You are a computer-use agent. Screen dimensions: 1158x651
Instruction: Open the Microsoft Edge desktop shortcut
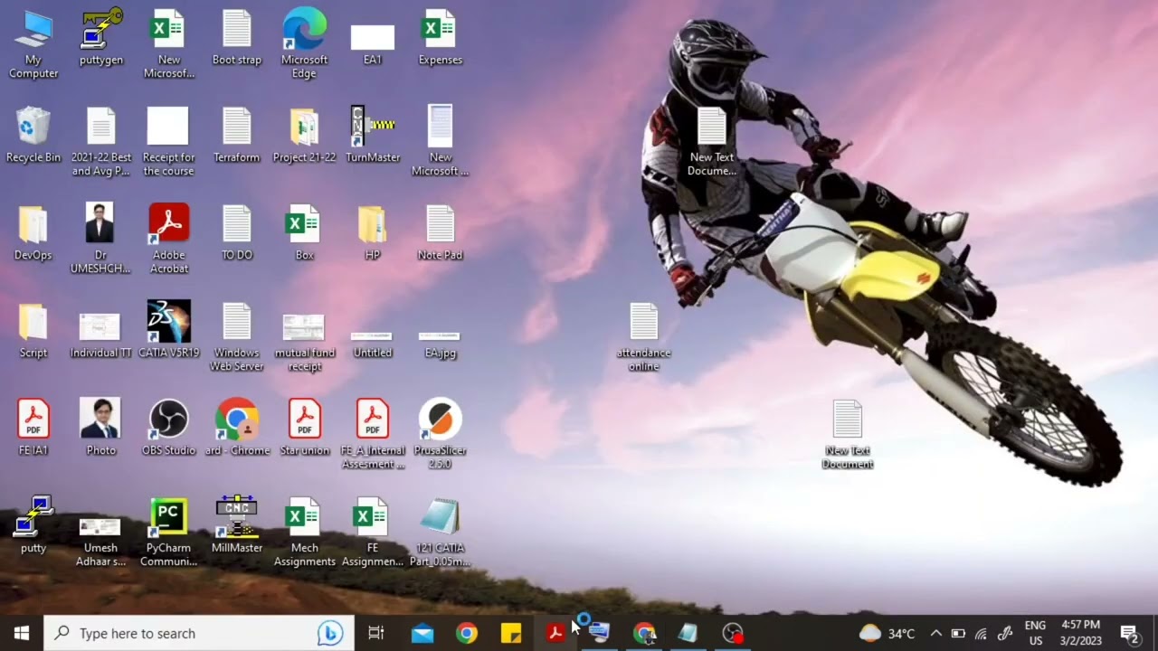pos(305,43)
